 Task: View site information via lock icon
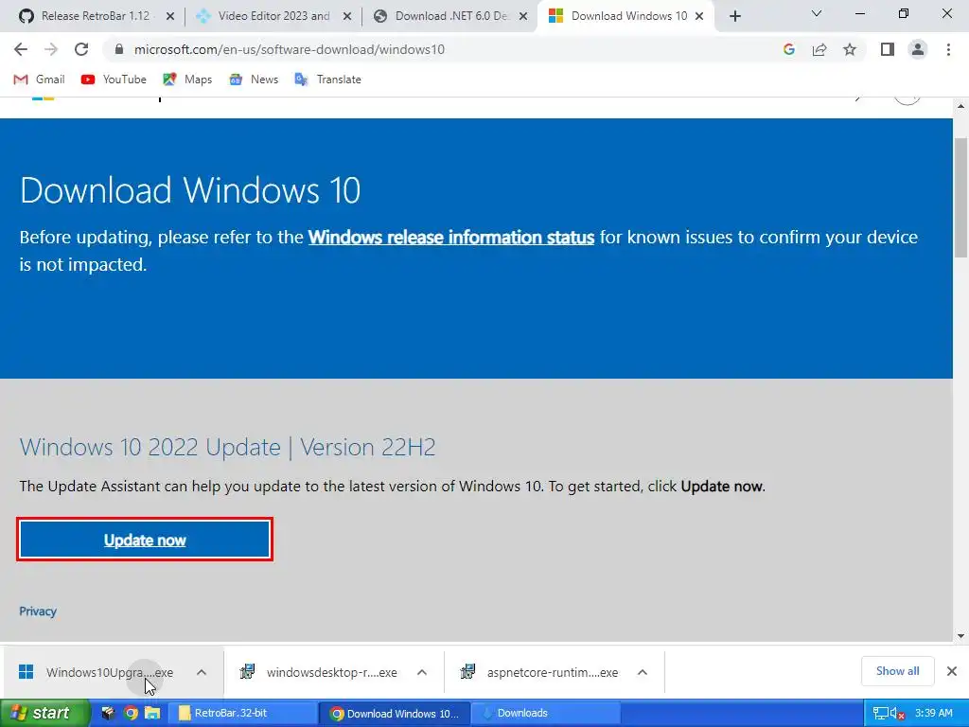119,49
